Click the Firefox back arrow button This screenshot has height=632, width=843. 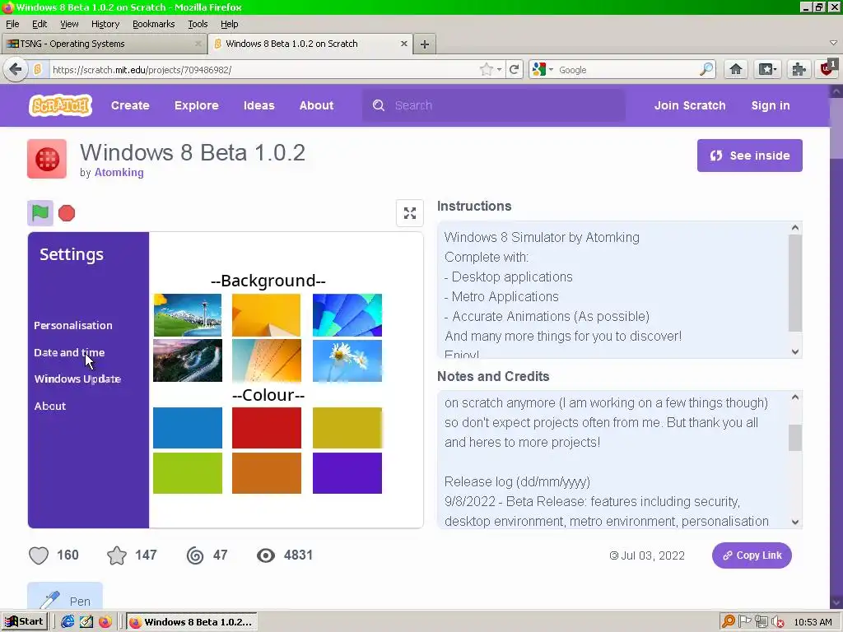tap(16, 69)
